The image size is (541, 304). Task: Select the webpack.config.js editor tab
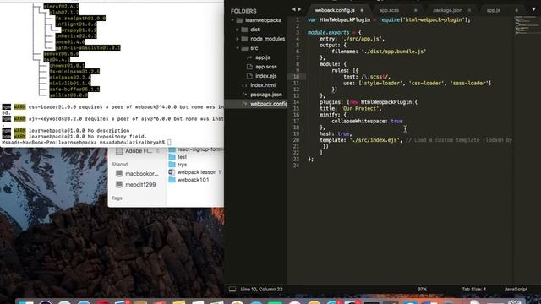[335, 10]
